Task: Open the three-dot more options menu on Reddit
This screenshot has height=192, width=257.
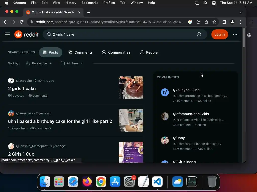Action: (235, 34)
